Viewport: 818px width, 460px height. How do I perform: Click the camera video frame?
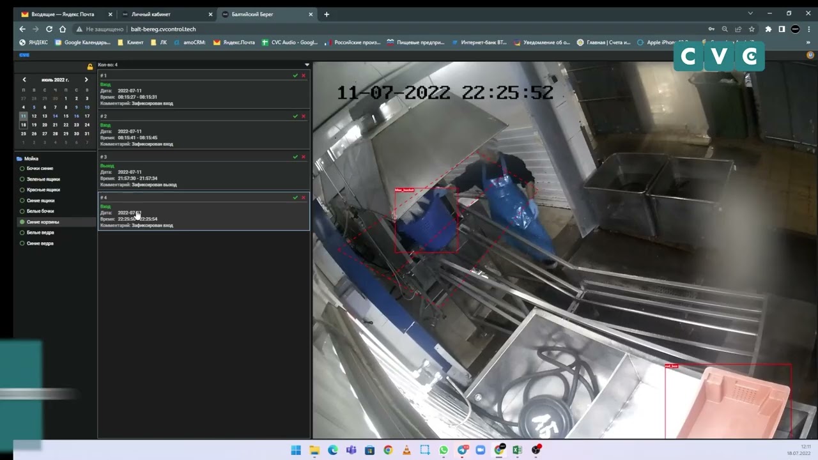565,250
